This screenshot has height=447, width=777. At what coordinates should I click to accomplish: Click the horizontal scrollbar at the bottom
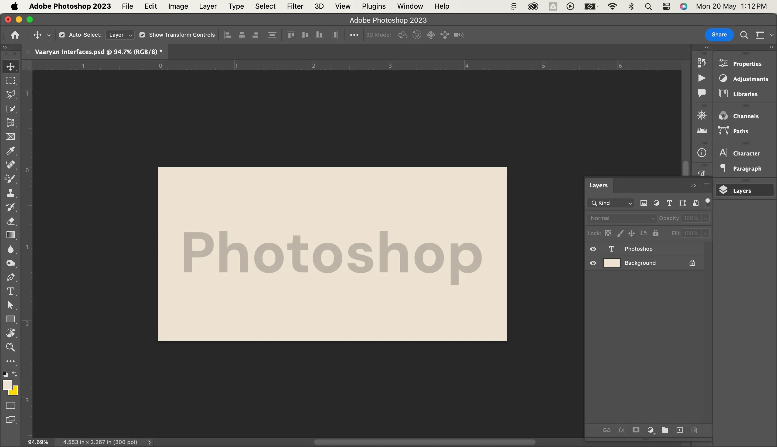(425, 442)
